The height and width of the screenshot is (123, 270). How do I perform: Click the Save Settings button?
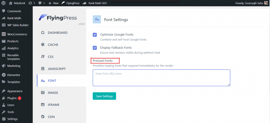point(104,96)
